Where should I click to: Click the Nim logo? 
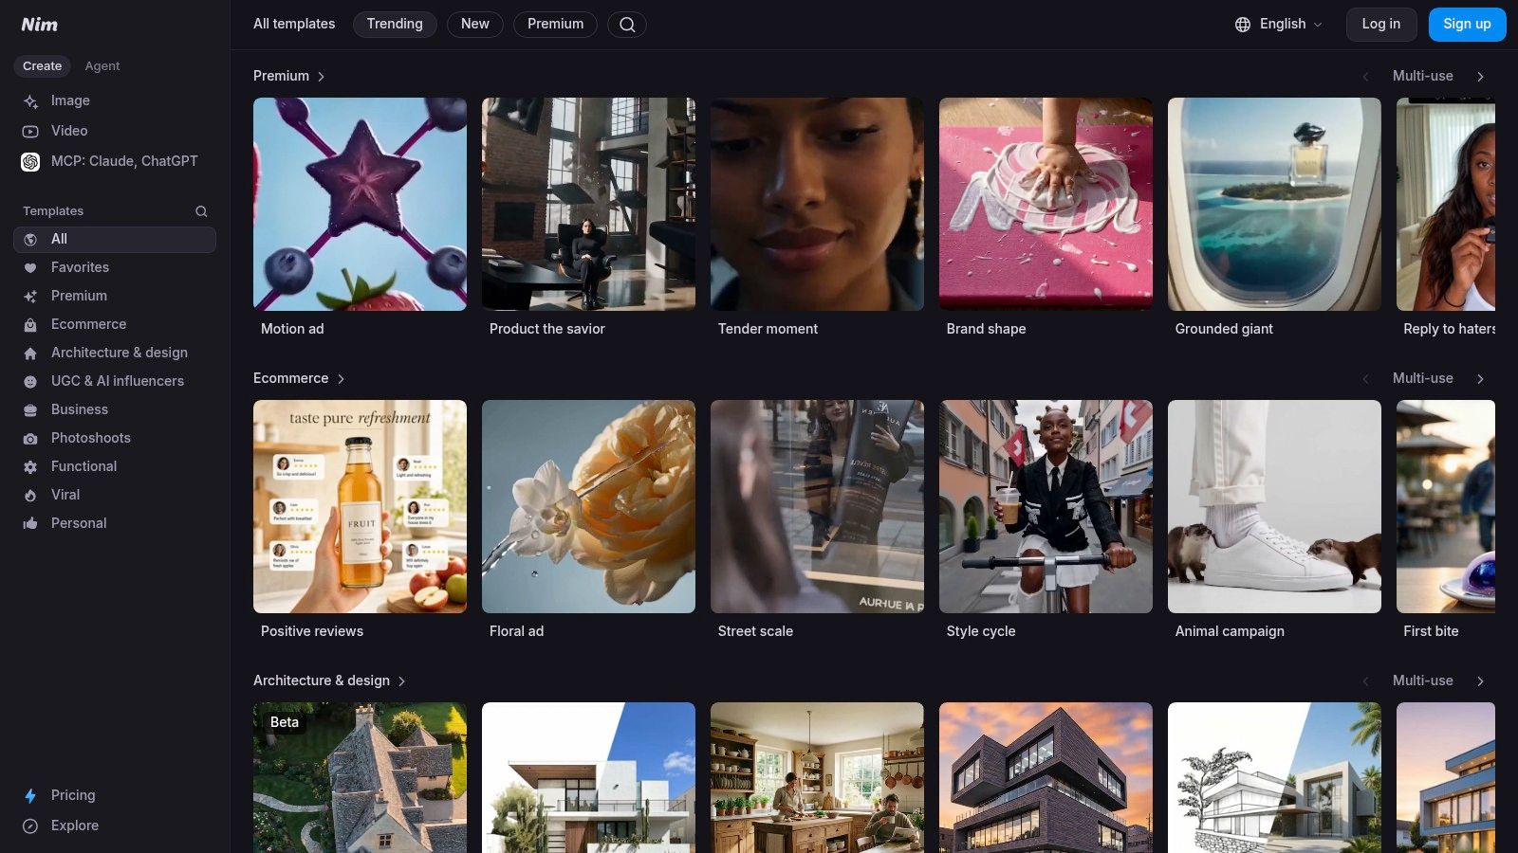point(40,24)
